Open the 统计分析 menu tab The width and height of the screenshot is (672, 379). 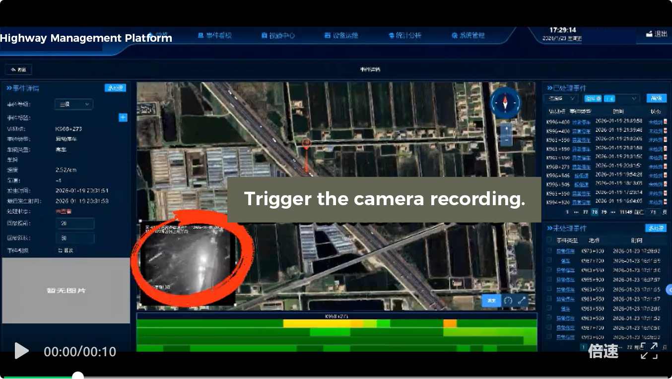pyautogui.click(x=405, y=36)
